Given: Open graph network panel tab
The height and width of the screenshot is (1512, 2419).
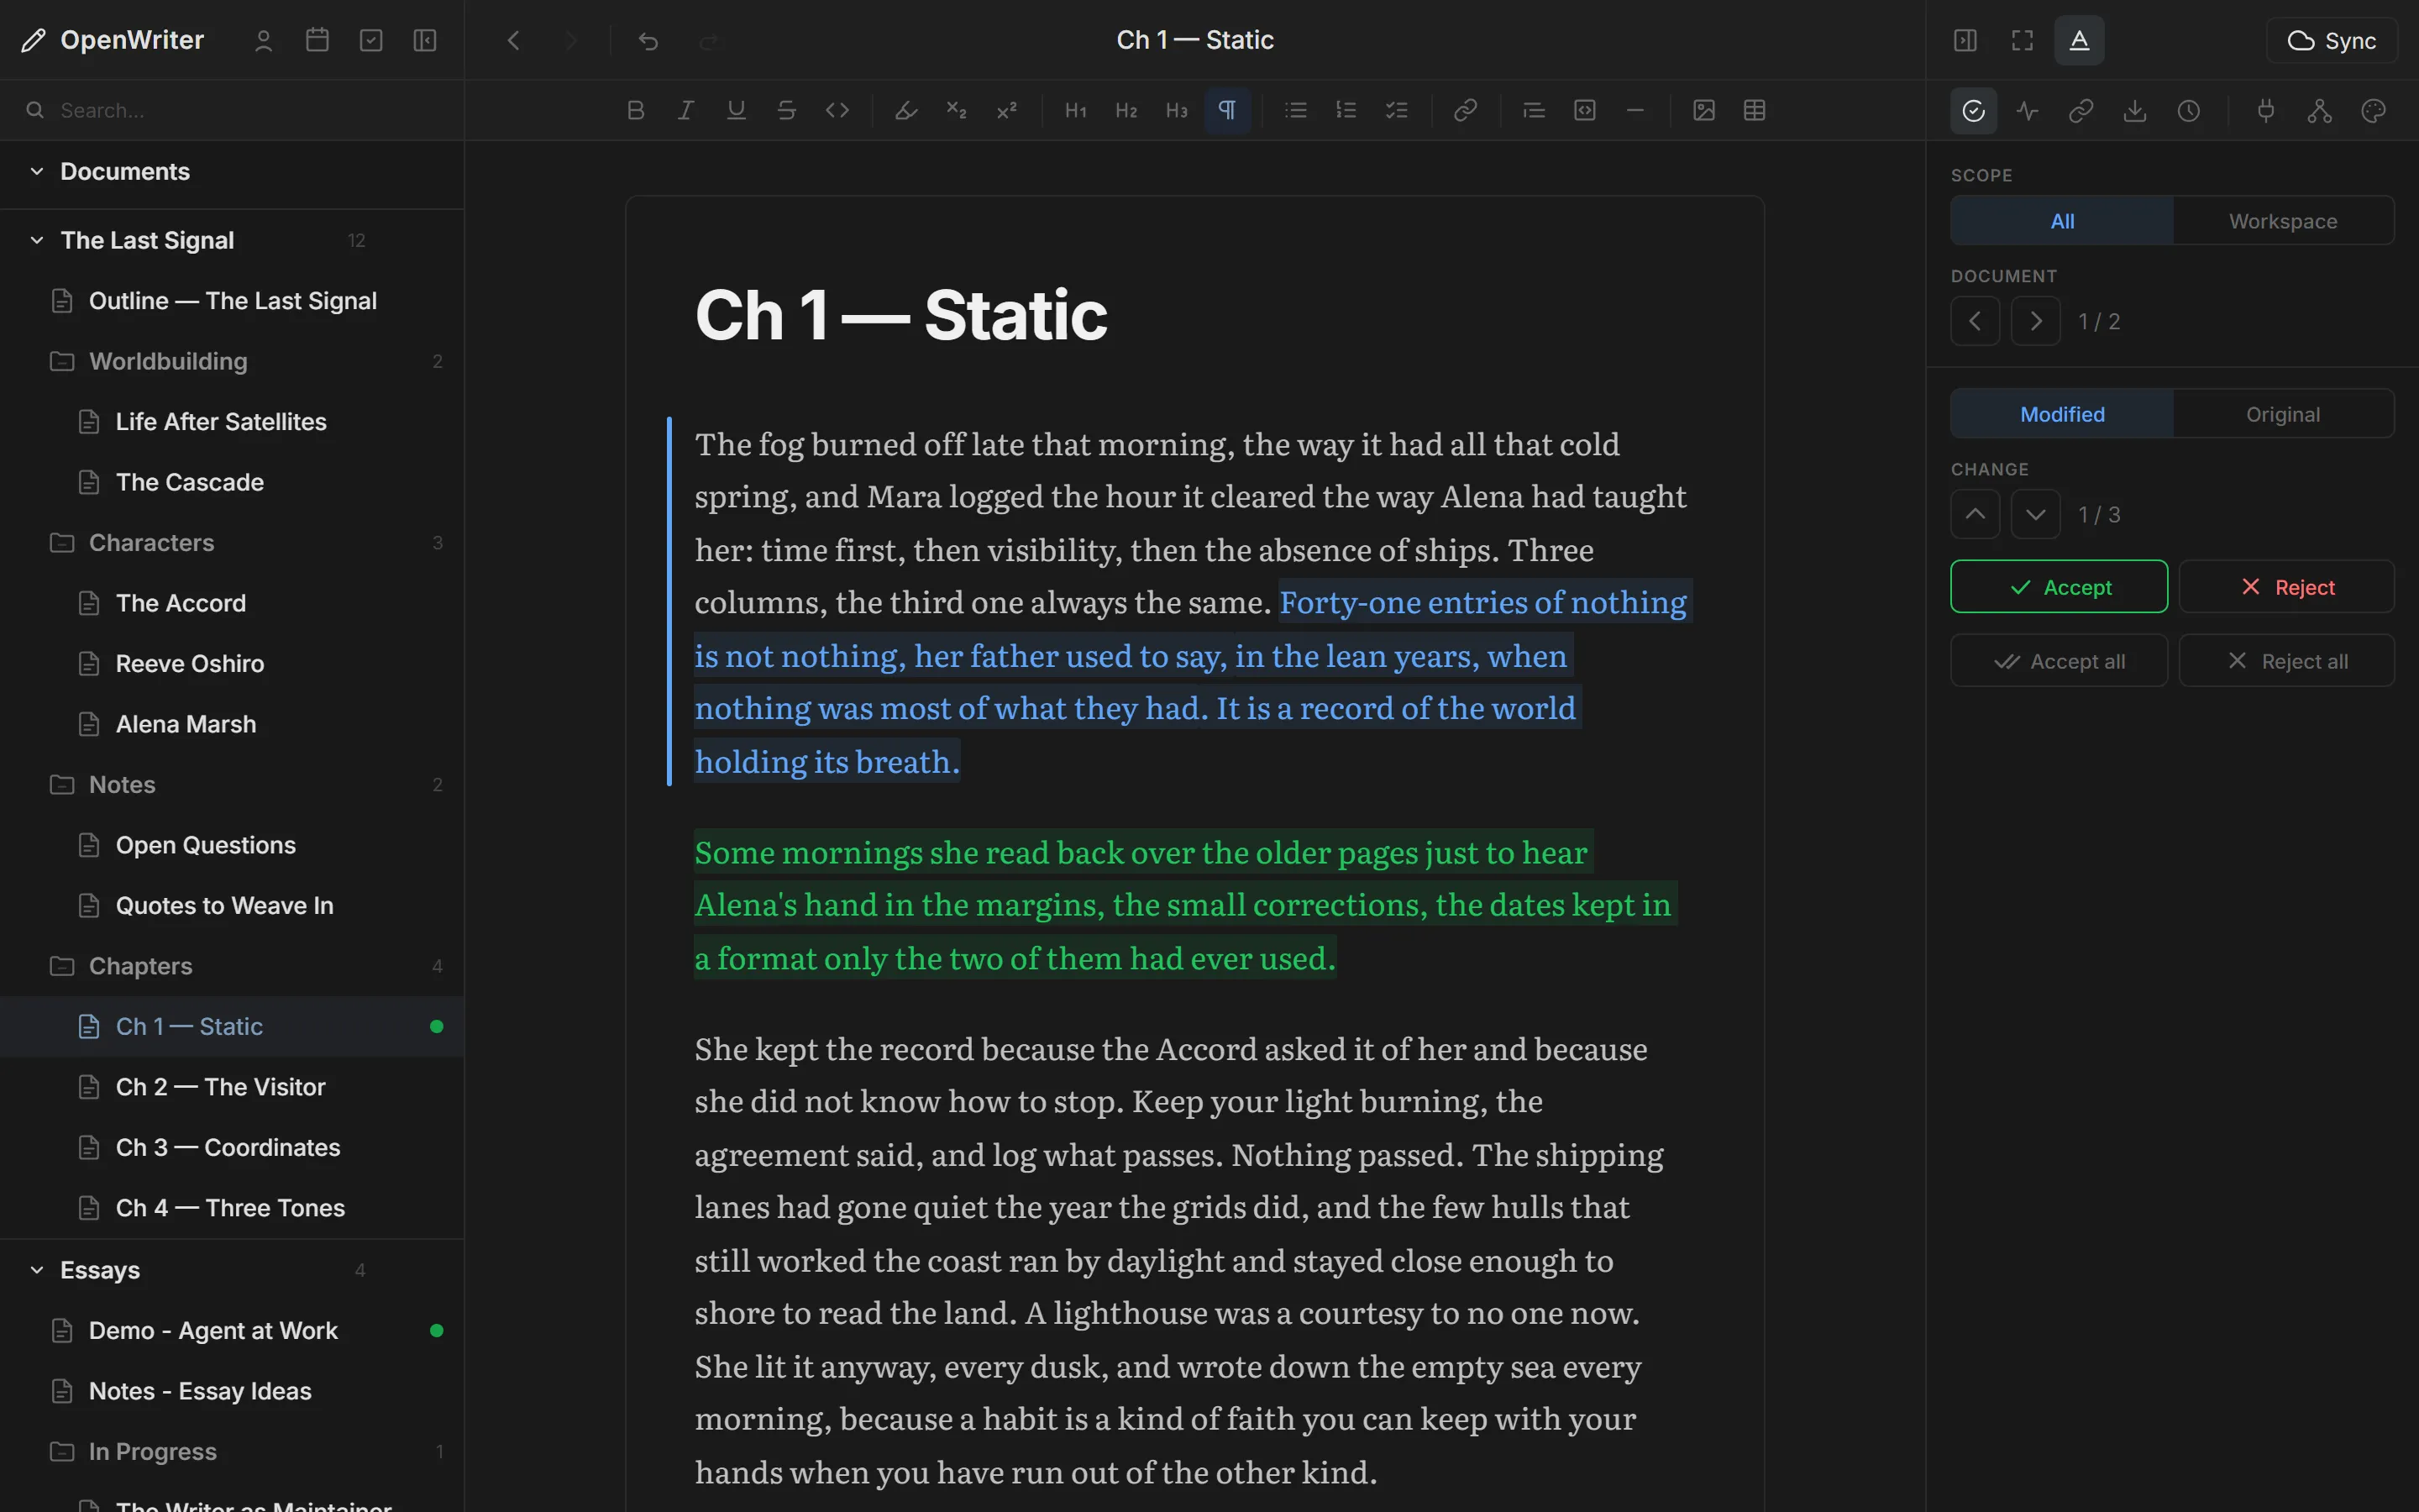Looking at the screenshot, I should coord(2320,111).
